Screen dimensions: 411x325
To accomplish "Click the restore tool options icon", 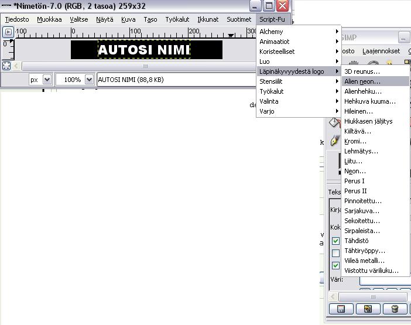I will click(x=368, y=309).
